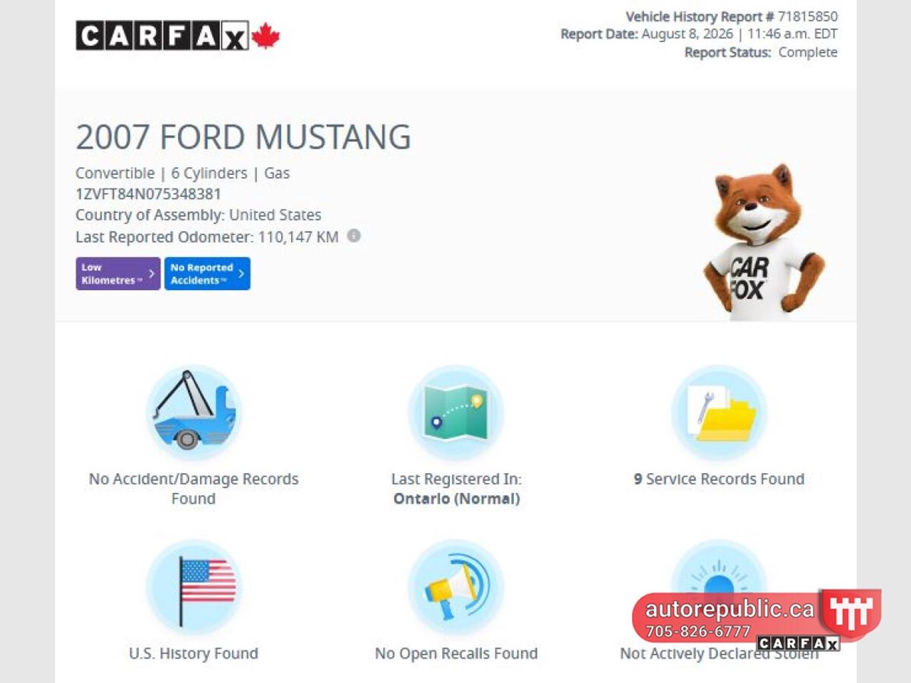Viewport: 911px width, 683px height.
Task: Click the megaphone recalls icon
Action: [x=456, y=588]
